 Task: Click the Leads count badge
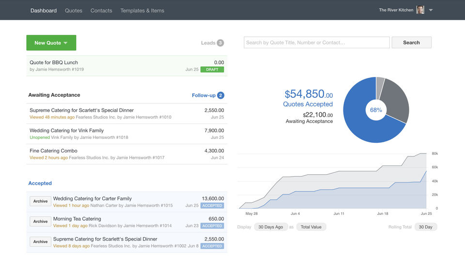(220, 43)
